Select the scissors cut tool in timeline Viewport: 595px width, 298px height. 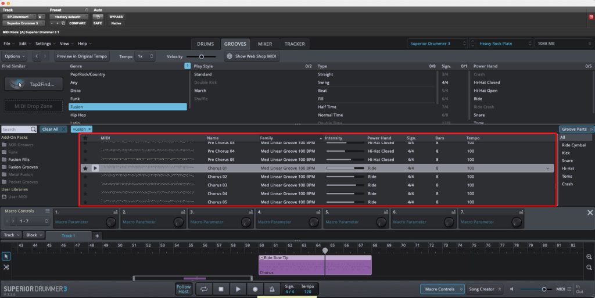tap(6, 267)
